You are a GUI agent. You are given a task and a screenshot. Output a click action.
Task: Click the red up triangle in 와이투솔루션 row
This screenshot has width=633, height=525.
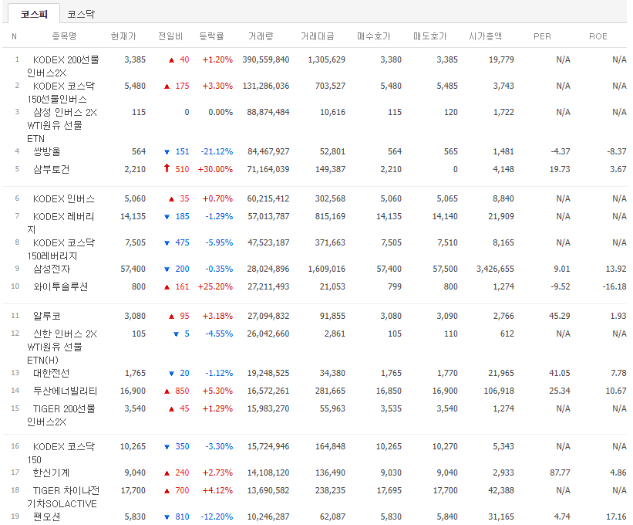tap(167, 287)
